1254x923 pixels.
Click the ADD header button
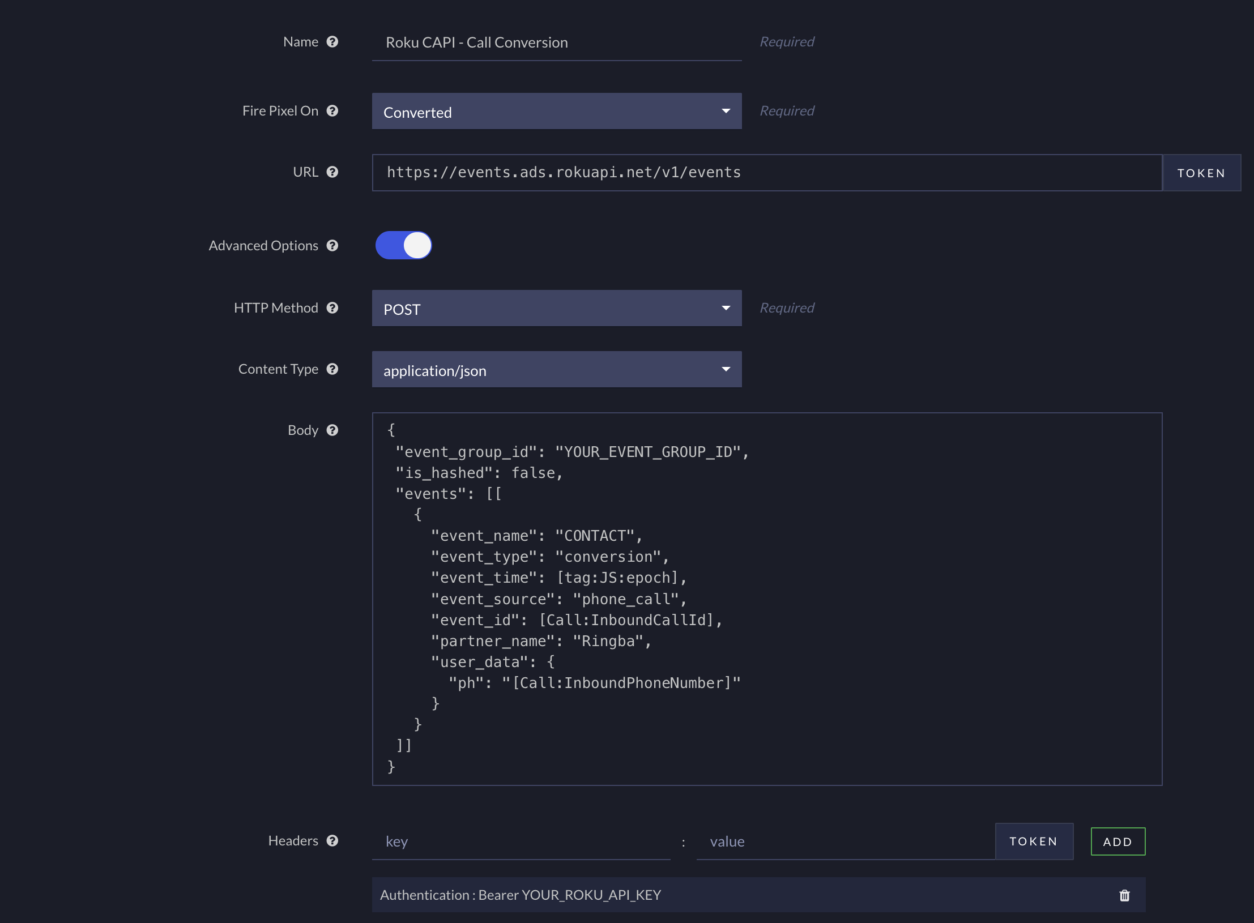(x=1118, y=841)
